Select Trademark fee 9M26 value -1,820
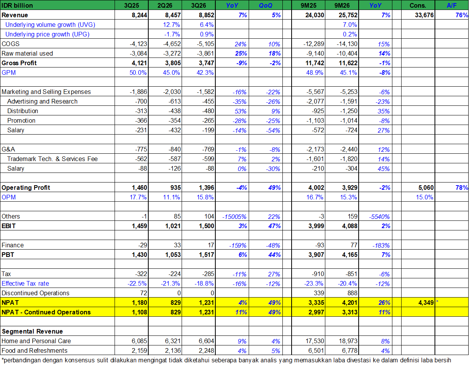The image size is (469, 365). coord(348,159)
